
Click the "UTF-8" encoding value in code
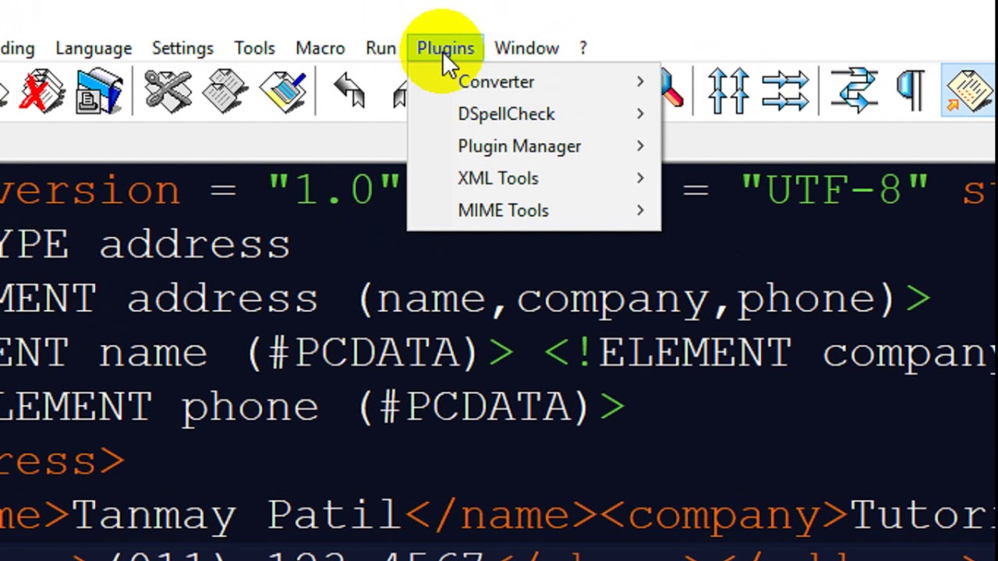click(835, 191)
